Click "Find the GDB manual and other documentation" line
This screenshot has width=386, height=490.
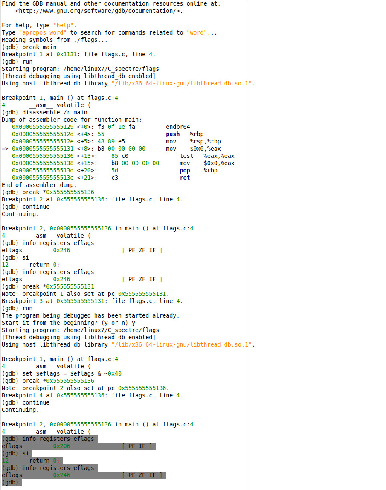pos(111,4)
